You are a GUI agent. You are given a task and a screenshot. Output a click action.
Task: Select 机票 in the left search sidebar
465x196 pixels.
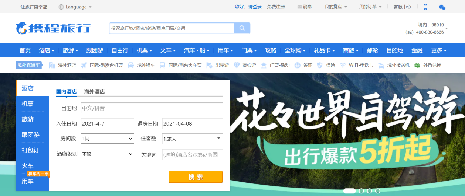tap(32, 104)
